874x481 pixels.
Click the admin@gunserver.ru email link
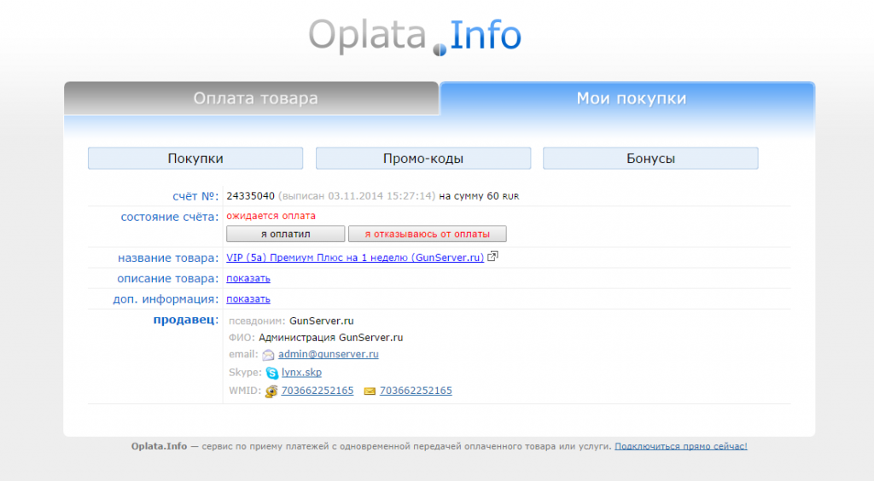pyautogui.click(x=329, y=354)
